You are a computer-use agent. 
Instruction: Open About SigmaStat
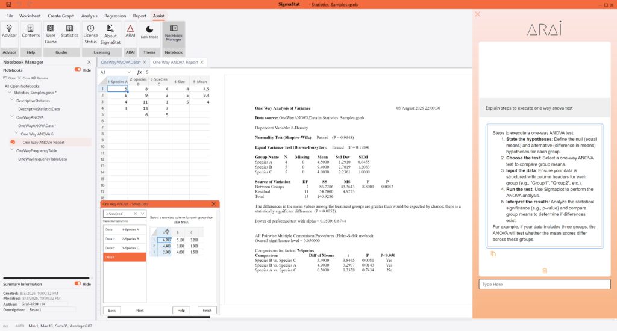[x=110, y=34]
